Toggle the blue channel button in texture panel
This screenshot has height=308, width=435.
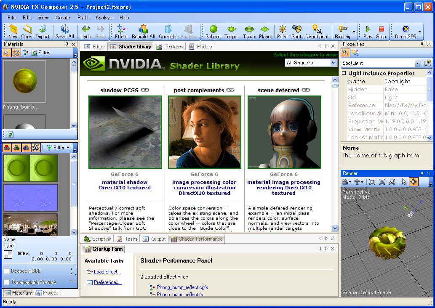click(26, 148)
